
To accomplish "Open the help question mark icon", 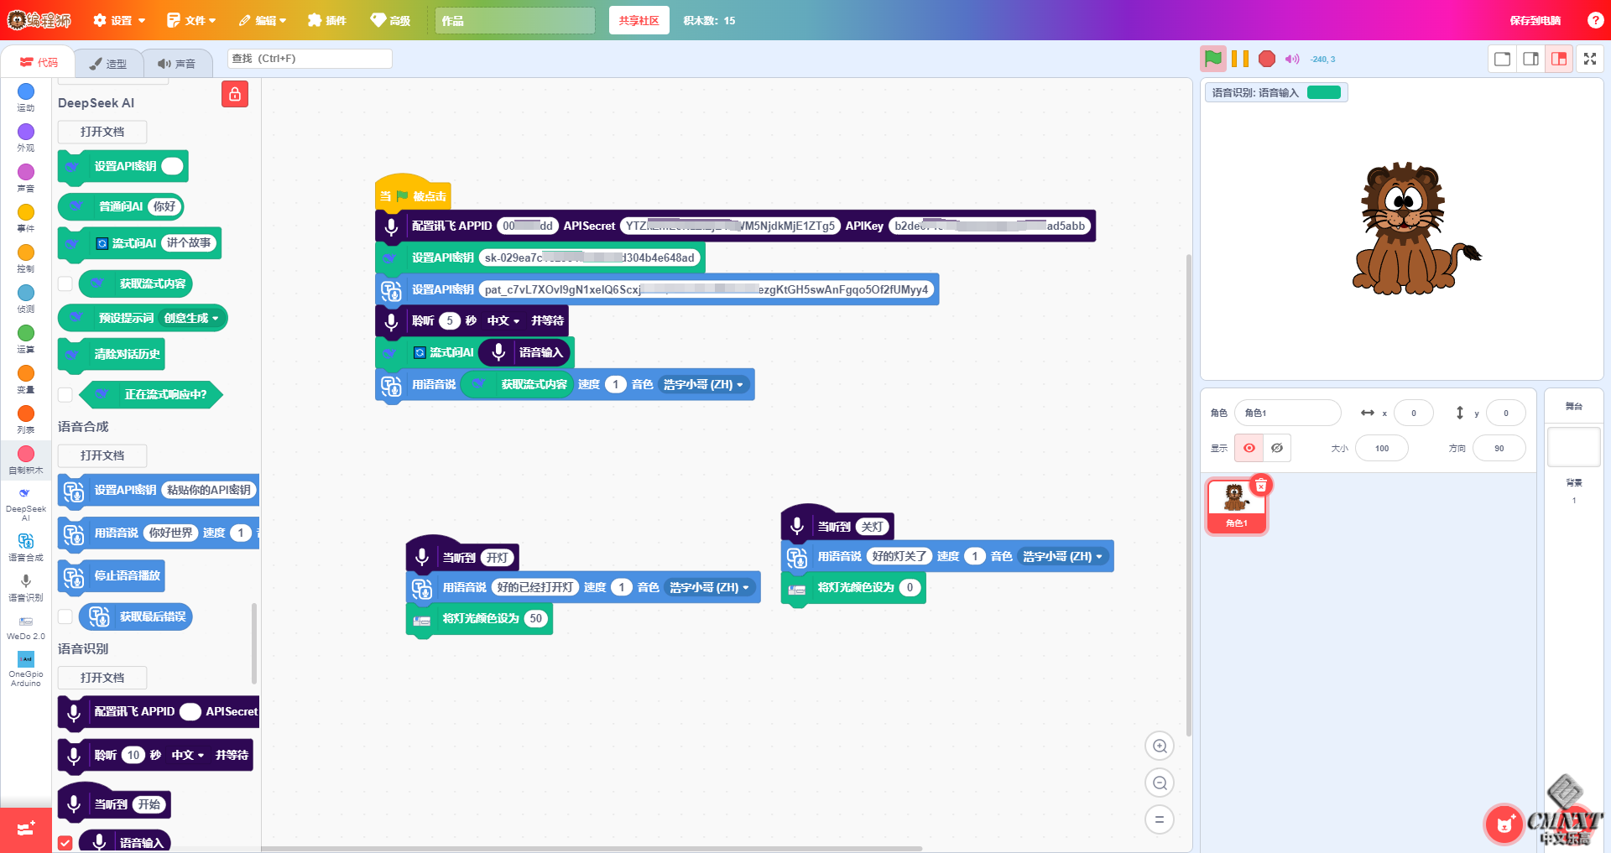I will tap(1595, 20).
